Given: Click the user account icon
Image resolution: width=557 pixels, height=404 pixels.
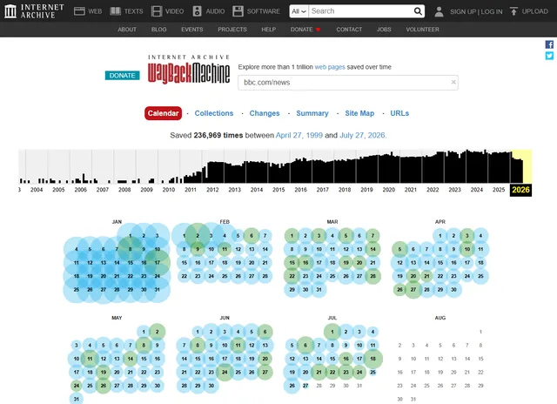Looking at the screenshot, I should pyautogui.click(x=439, y=11).
